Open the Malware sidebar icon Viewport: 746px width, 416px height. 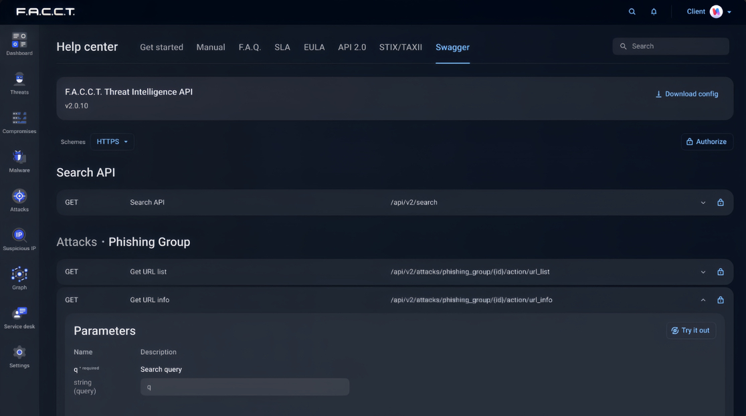(19, 157)
